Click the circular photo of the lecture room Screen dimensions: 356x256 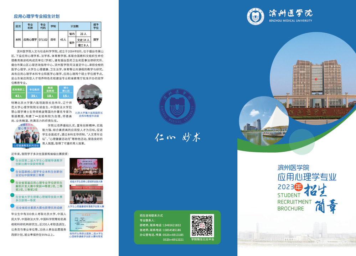[x=89, y=97]
